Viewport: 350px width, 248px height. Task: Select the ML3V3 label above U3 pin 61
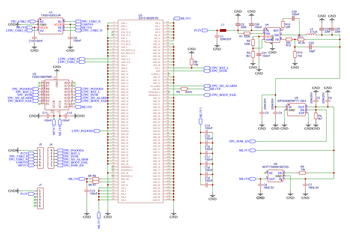[x=182, y=18]
